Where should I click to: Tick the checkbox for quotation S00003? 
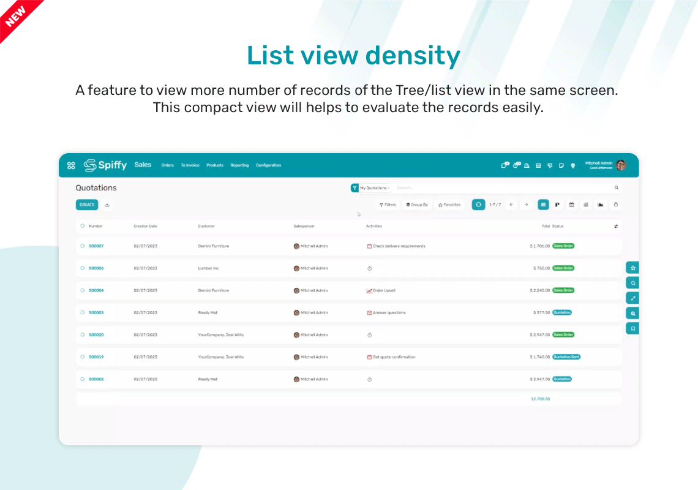83,312
